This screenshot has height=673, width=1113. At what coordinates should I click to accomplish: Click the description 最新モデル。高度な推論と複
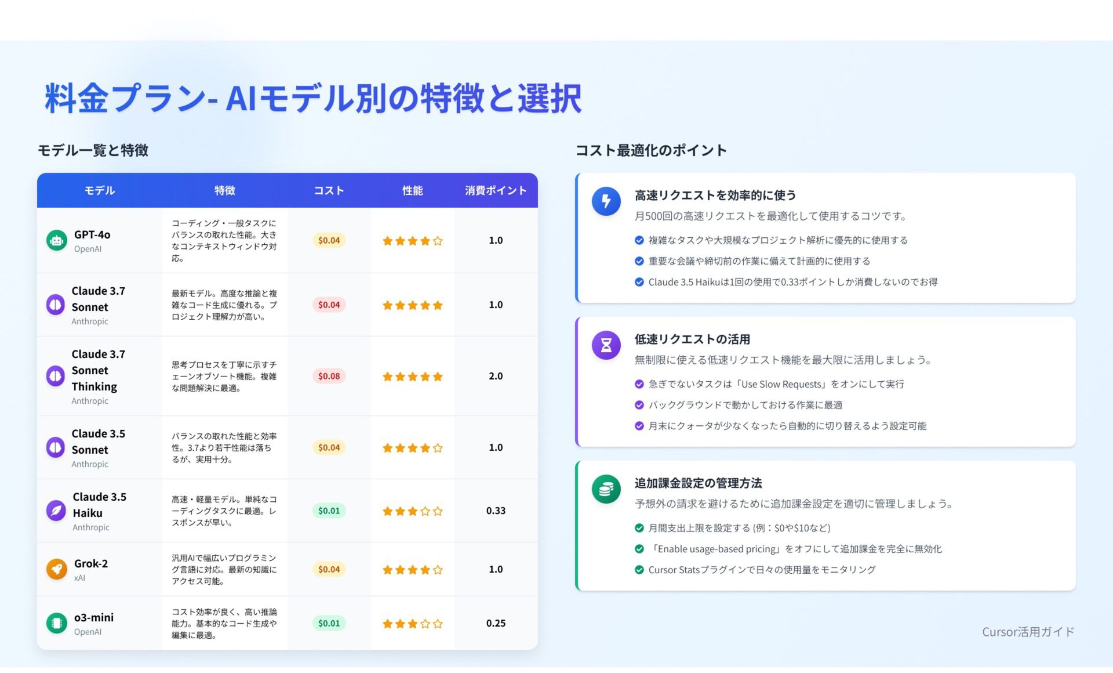[x=224, y=305]
